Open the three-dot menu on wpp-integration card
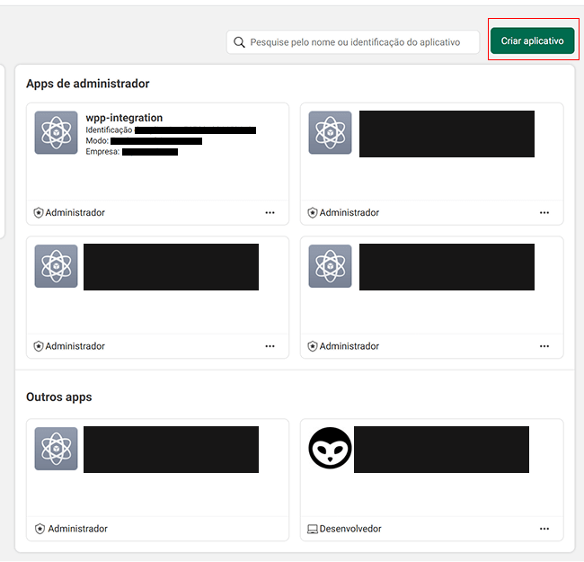Image resolution: width=584 pixels, height=562 pixels. [x=270, y=213]
